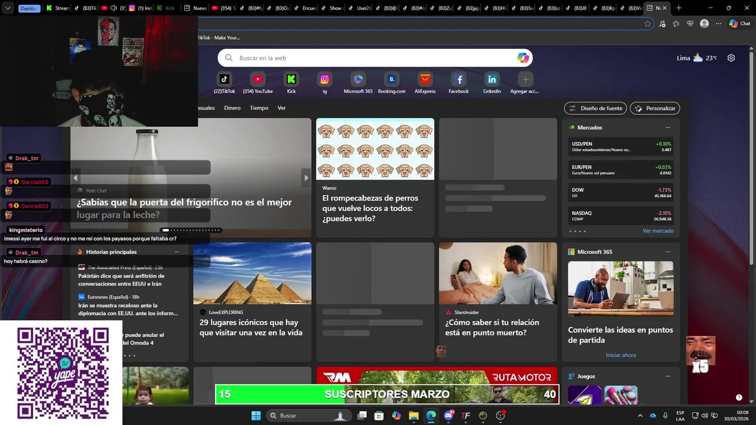Open the dog puzzle rompecabezas article
Image resolution: width=756 pixels, height=425 pixels.
coord(375,178)
